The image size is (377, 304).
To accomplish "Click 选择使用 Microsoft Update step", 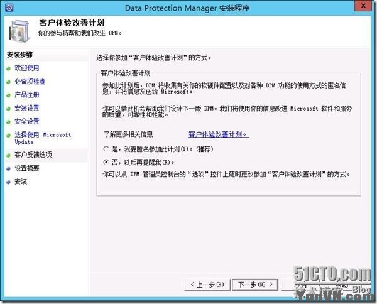I will point(43,138).
